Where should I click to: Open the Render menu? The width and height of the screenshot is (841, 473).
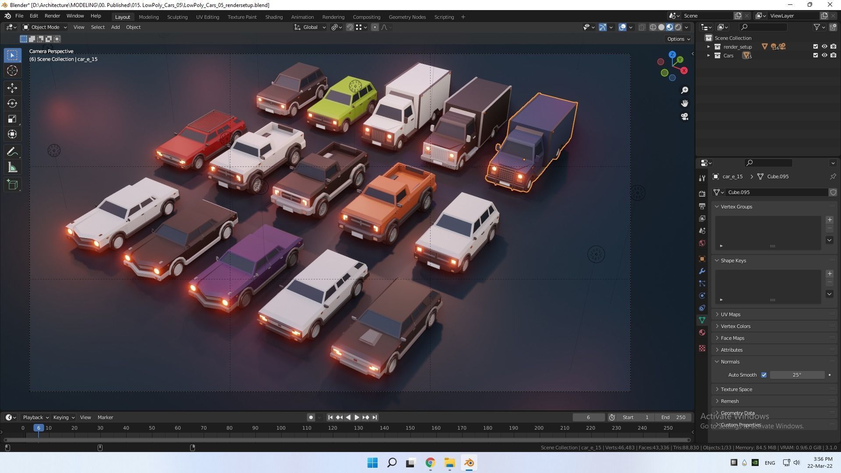coord(52,16)
